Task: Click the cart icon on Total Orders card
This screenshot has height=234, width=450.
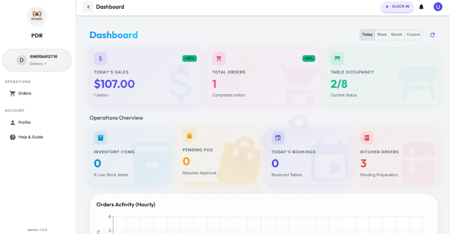Action: (x=219, y=58)
